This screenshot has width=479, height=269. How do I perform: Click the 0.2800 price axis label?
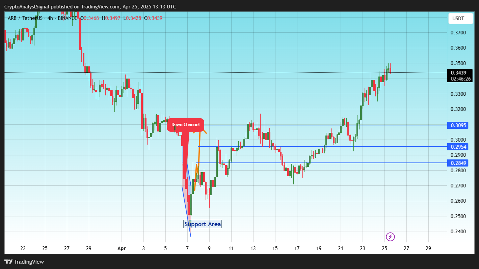(458, 171)
